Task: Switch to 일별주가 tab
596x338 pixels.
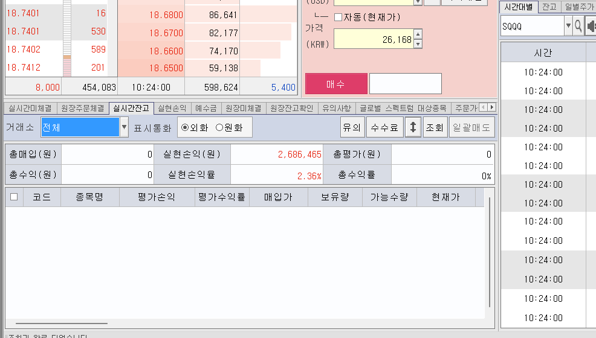Action: click(578, 7)
